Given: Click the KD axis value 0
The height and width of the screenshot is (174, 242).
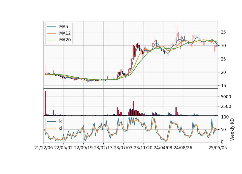Looking at the screenshot, I should pos(222,142).
